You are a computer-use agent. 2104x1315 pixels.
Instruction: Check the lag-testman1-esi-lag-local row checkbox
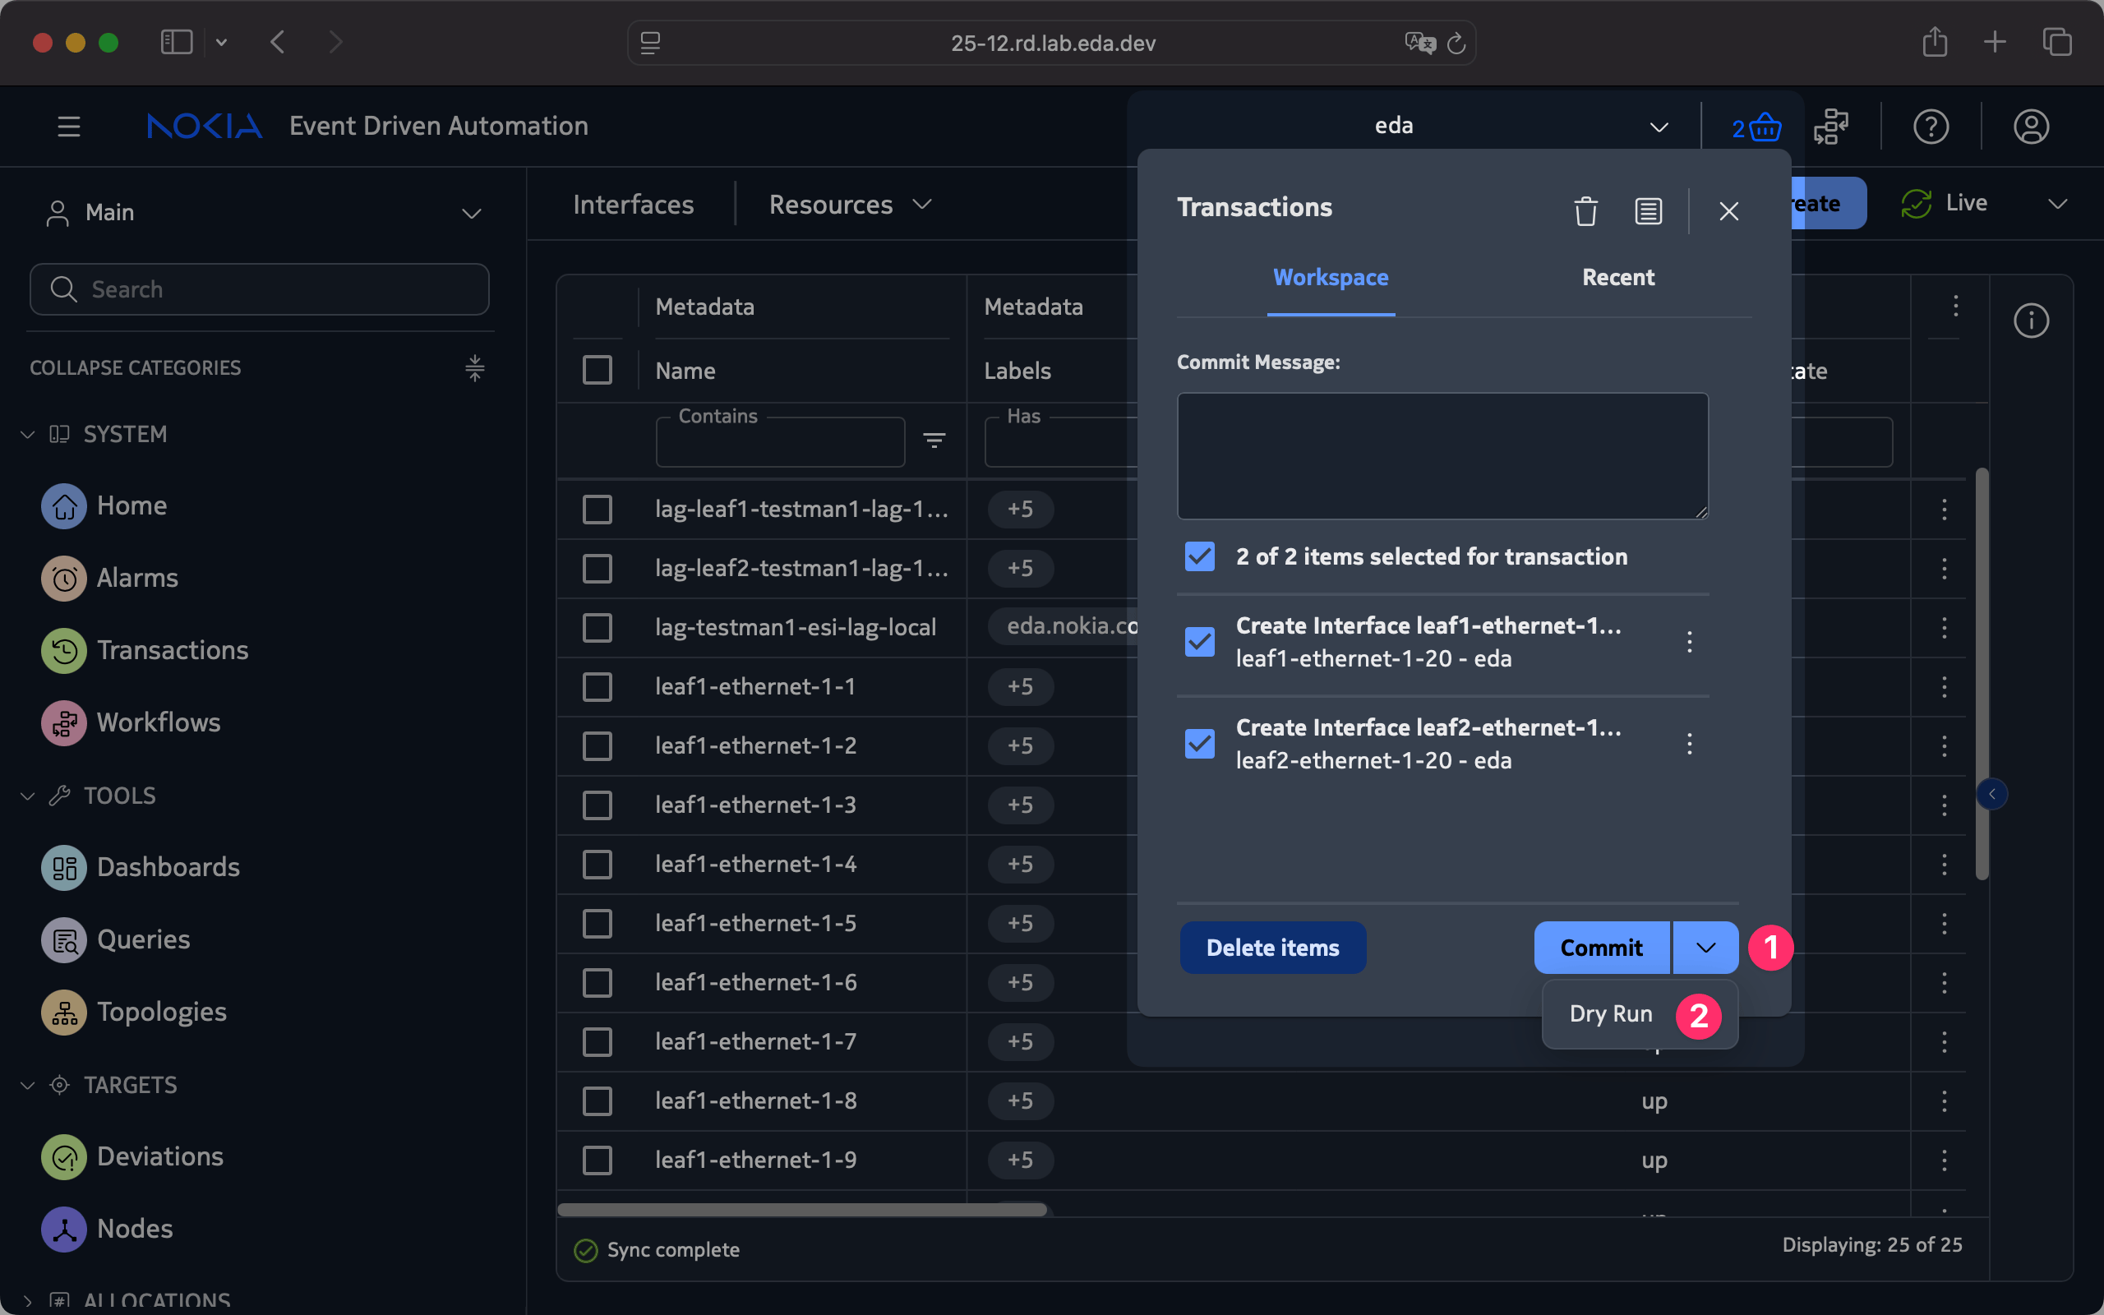pyautogui.click(x=598, y=627)
